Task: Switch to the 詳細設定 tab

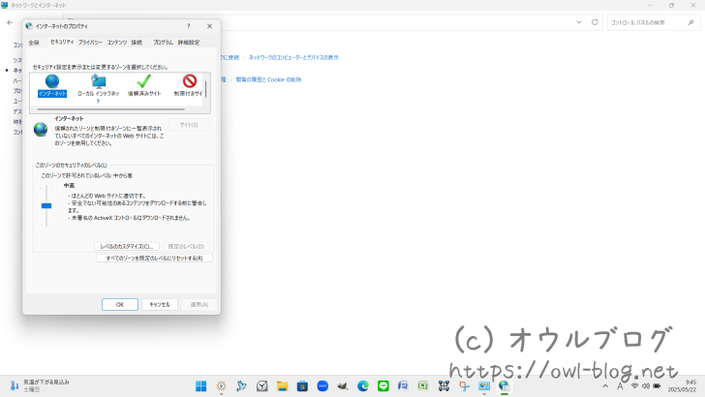Action: (x=188, y=43)
